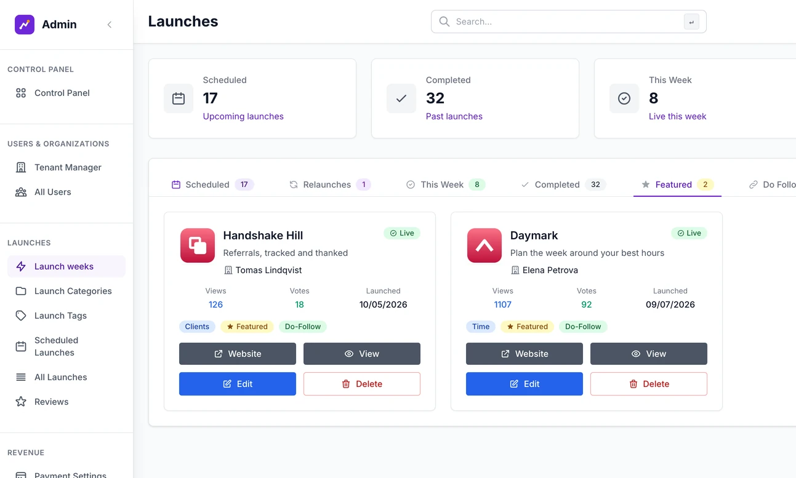The height and width of the screenshot is (478, 796).
Task: Click the Clients tag on Handshake Hill
Action: coord(197,327)
